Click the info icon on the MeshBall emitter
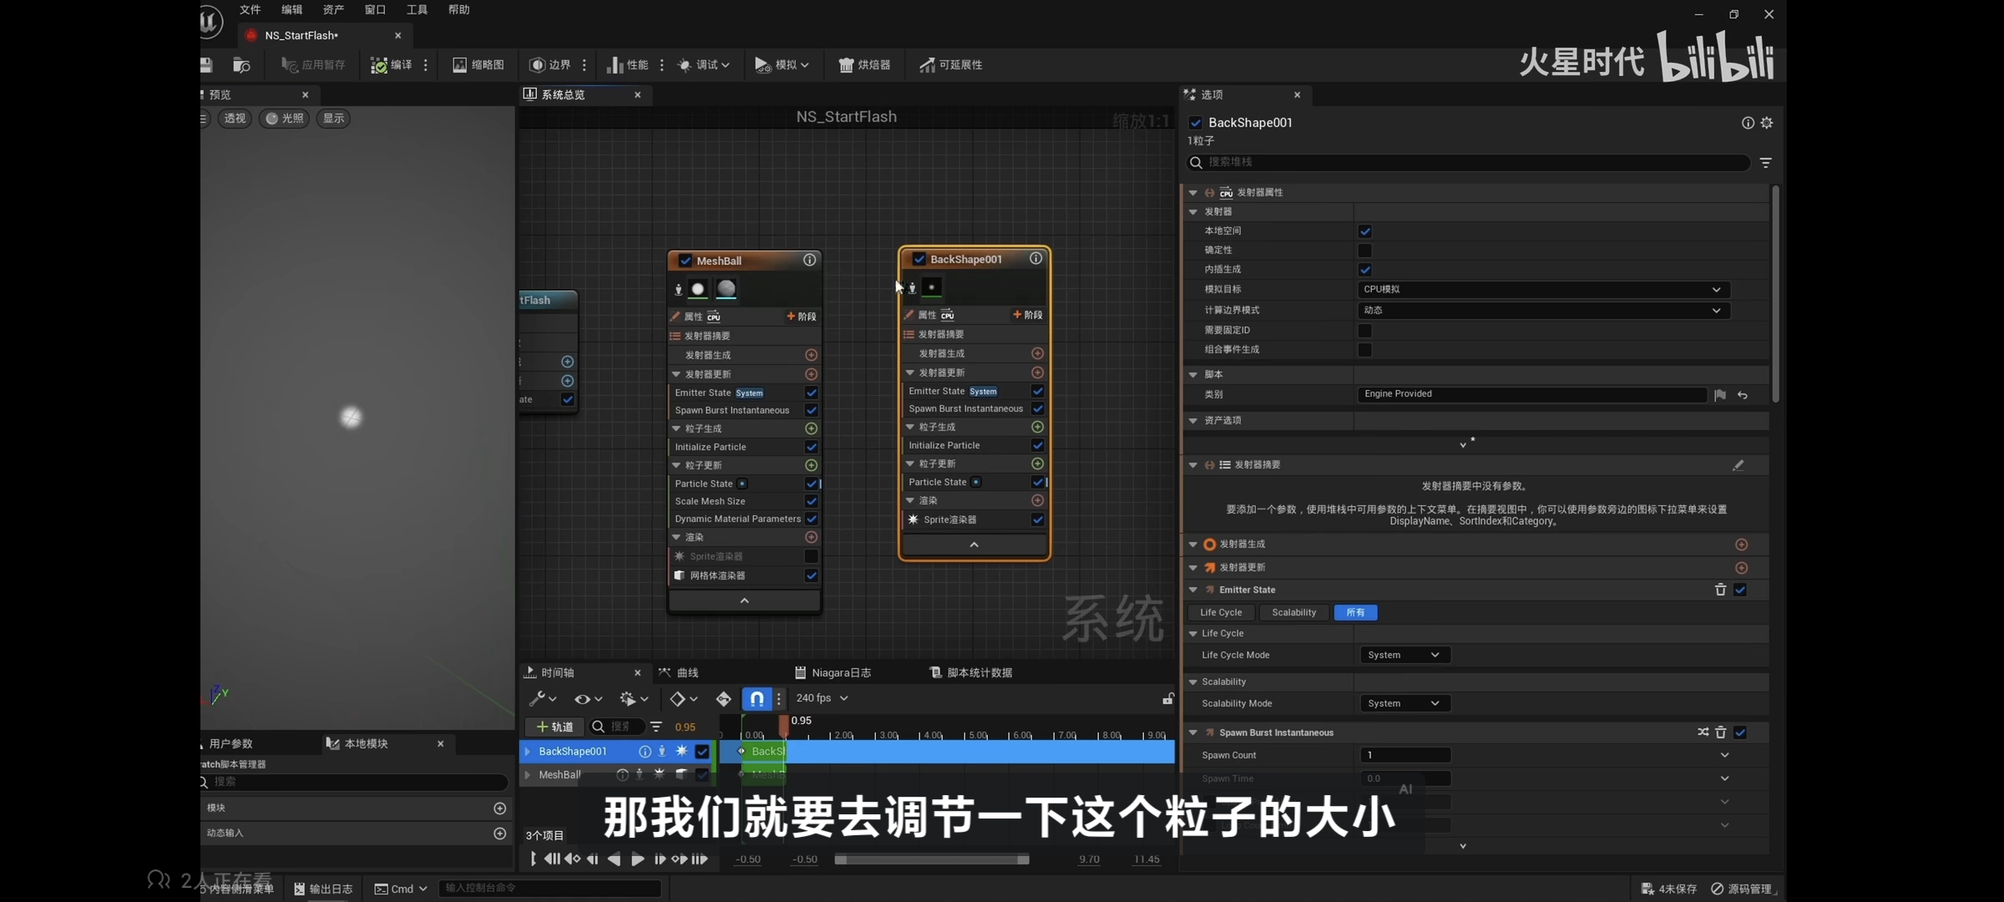Image resolution: width=2004 pixels, height=902 pixels. tap(809, 261)
